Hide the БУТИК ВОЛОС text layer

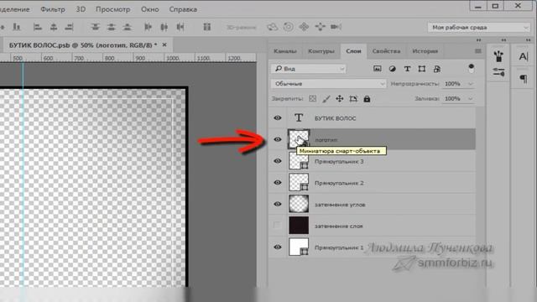[278, 117]
